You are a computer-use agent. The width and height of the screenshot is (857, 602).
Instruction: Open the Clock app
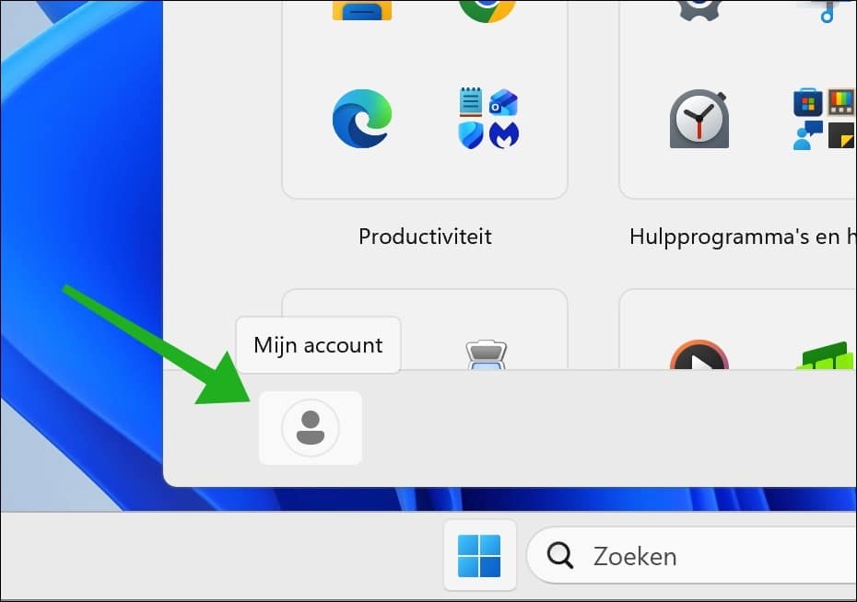[x=699, y=119]
